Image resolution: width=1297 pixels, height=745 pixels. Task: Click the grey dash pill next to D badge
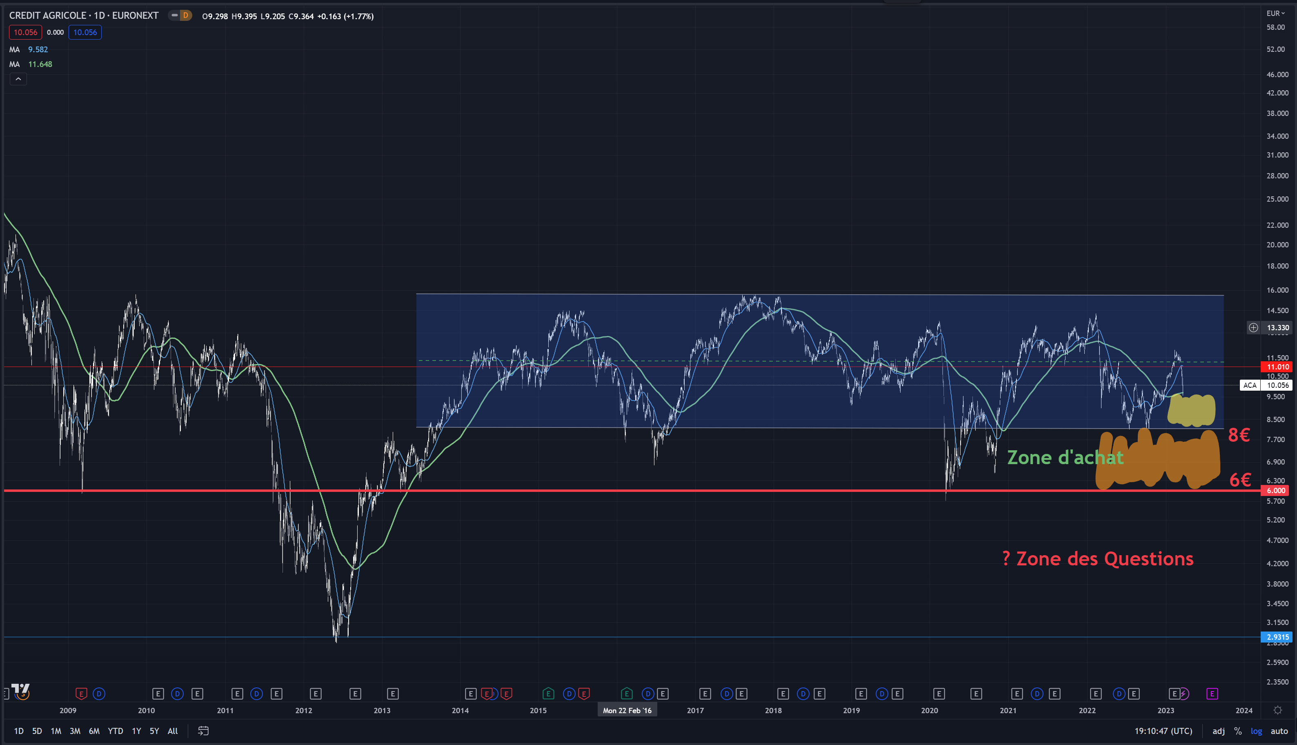click(174, 16)
